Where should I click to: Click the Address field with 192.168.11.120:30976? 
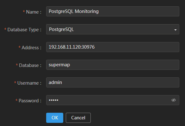pyautogui.click(x=113, y=47)
